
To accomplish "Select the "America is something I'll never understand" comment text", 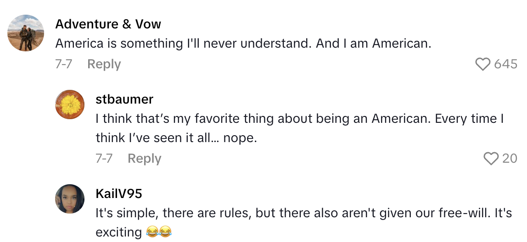I will pyautogui.click(x=243, y=44).
